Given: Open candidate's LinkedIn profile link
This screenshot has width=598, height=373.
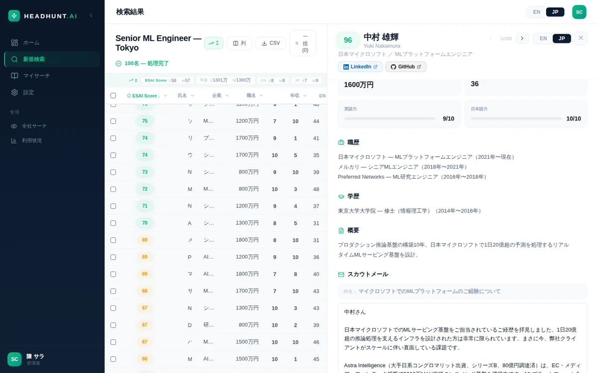Looking at the screenshot, I should (360, 67).
